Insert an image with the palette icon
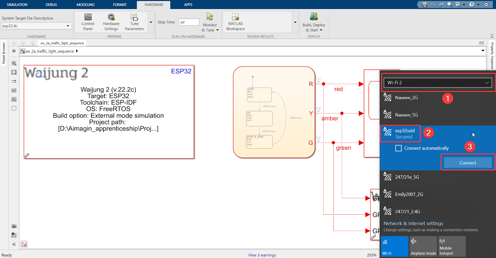496x258 pixels. point(14,99)
